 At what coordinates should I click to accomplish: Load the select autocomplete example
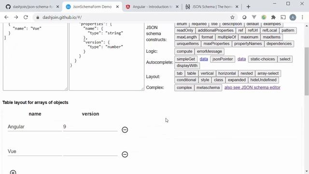coord(285,59)
